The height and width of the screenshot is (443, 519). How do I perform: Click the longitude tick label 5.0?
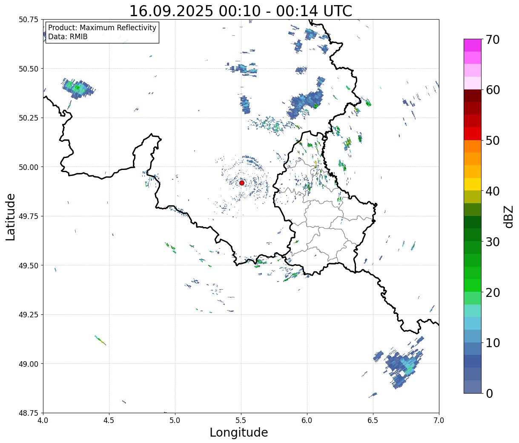tap(175, 420)
